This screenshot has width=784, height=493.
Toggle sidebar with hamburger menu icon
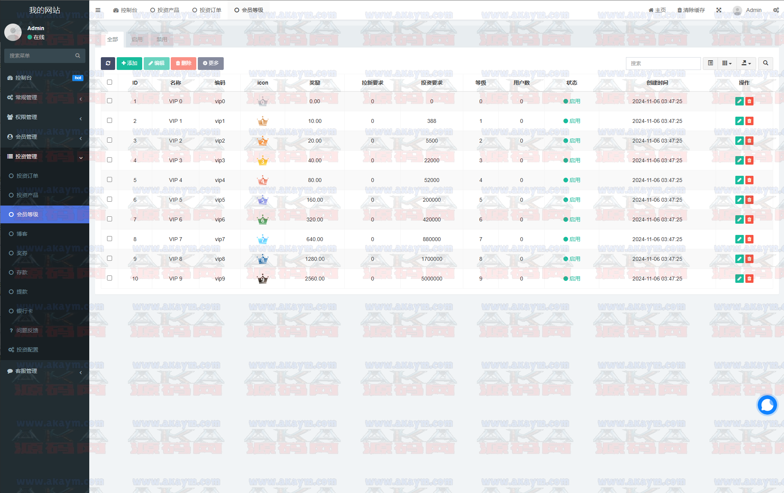pos(98,10)
